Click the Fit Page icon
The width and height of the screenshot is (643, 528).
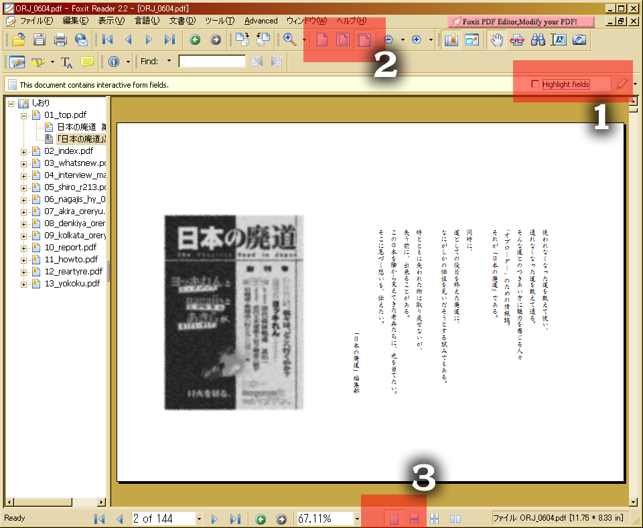point(343,39)
